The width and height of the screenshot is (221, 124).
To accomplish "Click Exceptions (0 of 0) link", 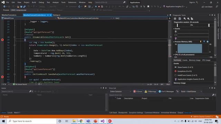I will (x=184, y=71).
